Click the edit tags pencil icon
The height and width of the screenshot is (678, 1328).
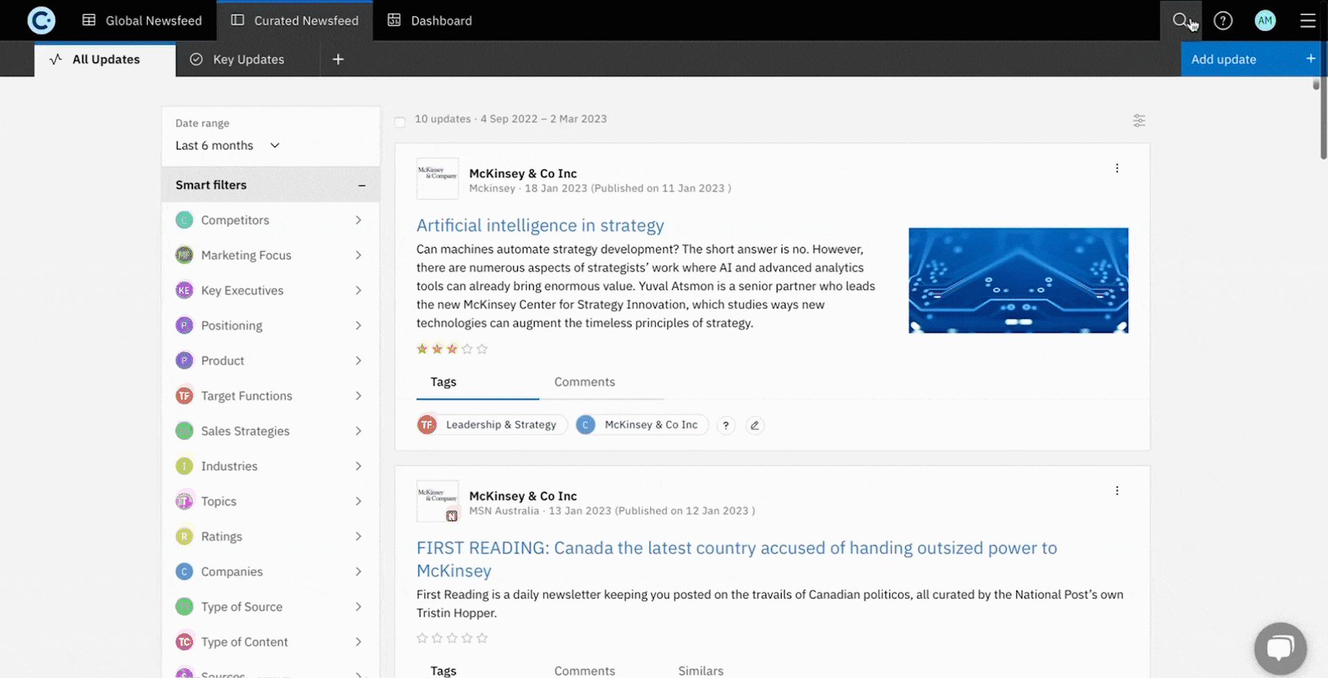(x=755, y=425)
